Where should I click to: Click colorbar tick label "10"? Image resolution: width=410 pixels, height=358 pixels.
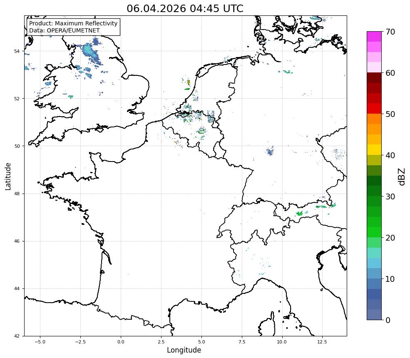click(x=390, y=279)
